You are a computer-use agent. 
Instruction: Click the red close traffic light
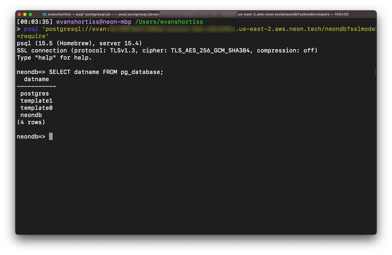click(x=19, y=14)
